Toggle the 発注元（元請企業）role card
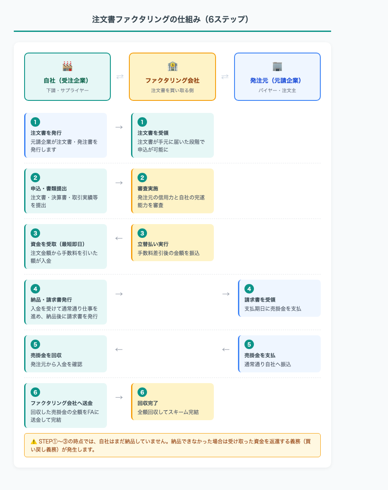The width and height of the screenshot is (388, 490). pyautogui.click(x=277, y=76)
